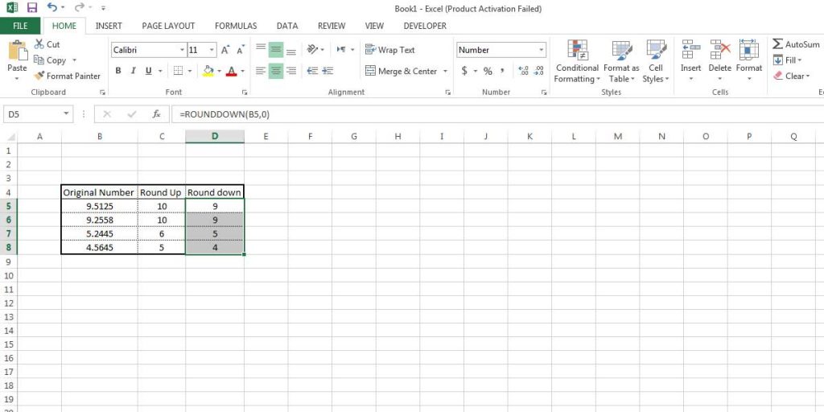Image resolution: width=824 pixels, height=412 pixels.
Task: Switch to the FORMULAS tab
Action: click(x=236, y=26)
